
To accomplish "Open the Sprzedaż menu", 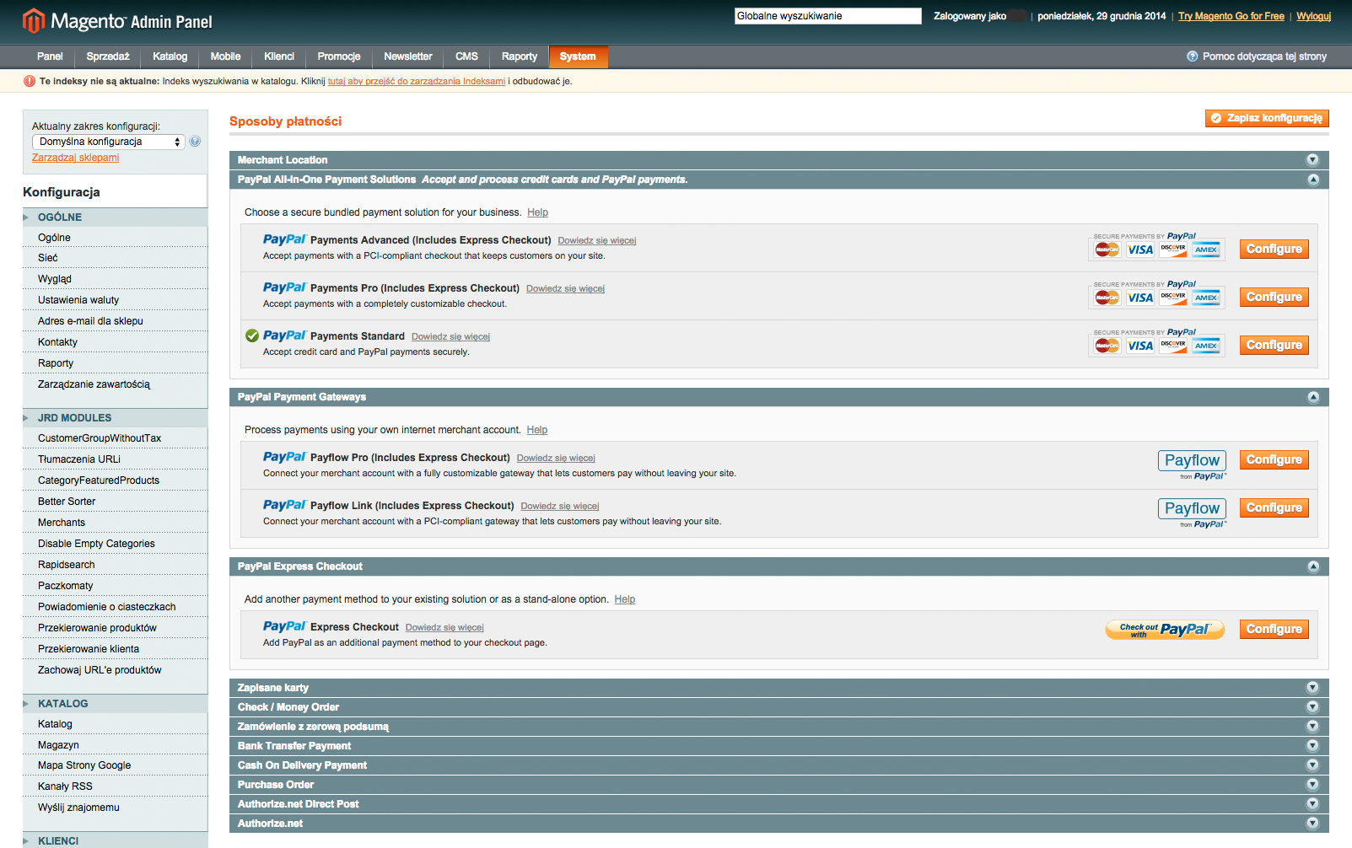I will pyautogui.click(x=108, y=56).
